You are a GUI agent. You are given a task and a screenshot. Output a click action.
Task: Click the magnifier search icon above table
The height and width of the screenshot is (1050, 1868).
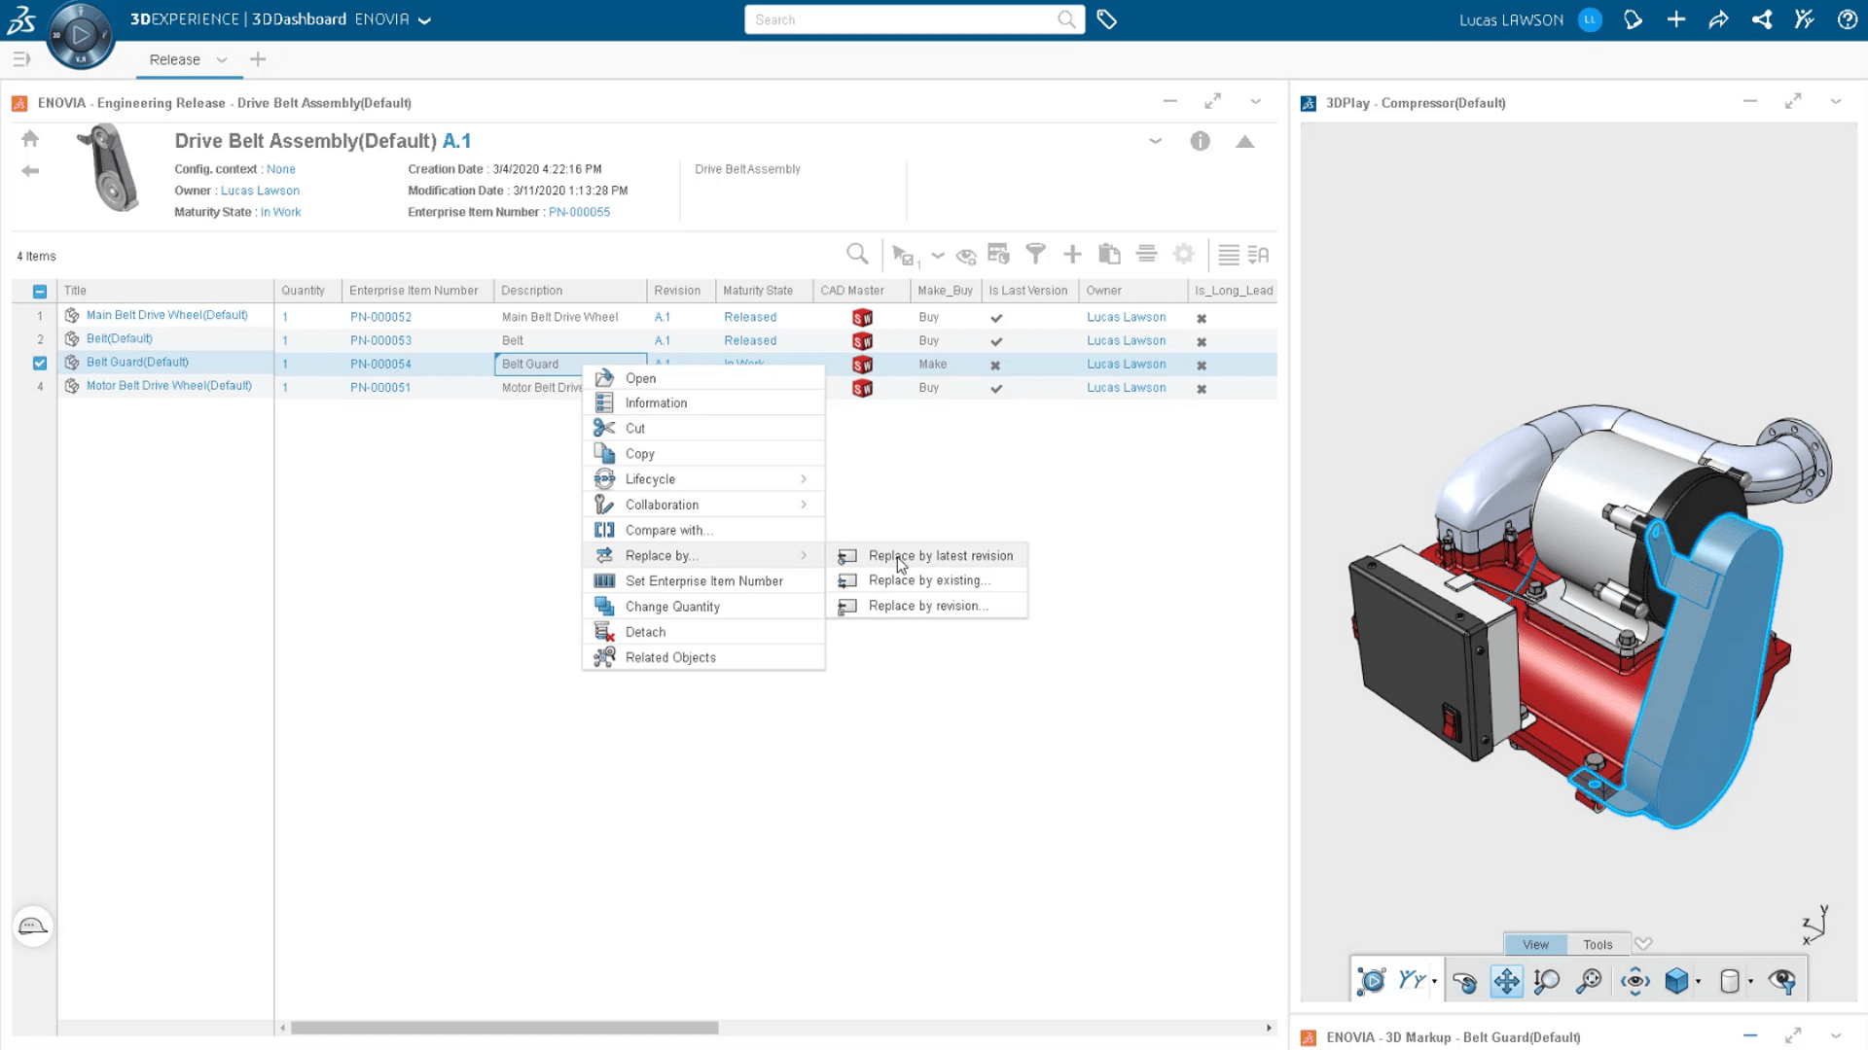856,255
